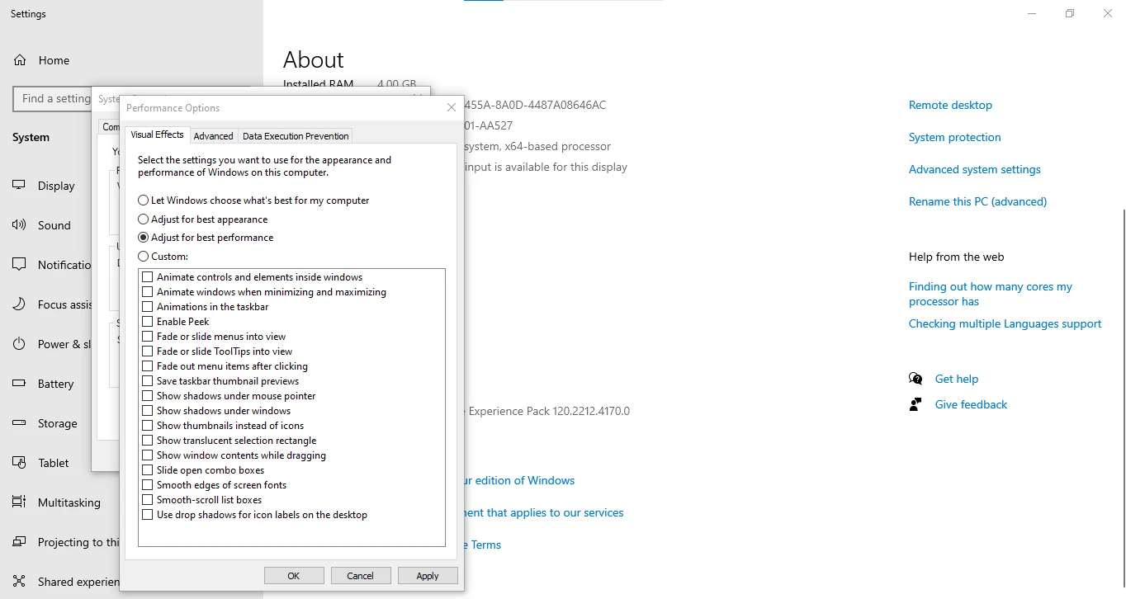Screen dimensions: 1126x599
Task: Enable Show thumbnails instead of icons
Action: [x=148, y=426]
